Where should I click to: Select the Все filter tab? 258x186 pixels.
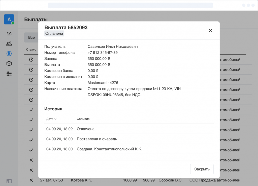(x=31, y=37)
